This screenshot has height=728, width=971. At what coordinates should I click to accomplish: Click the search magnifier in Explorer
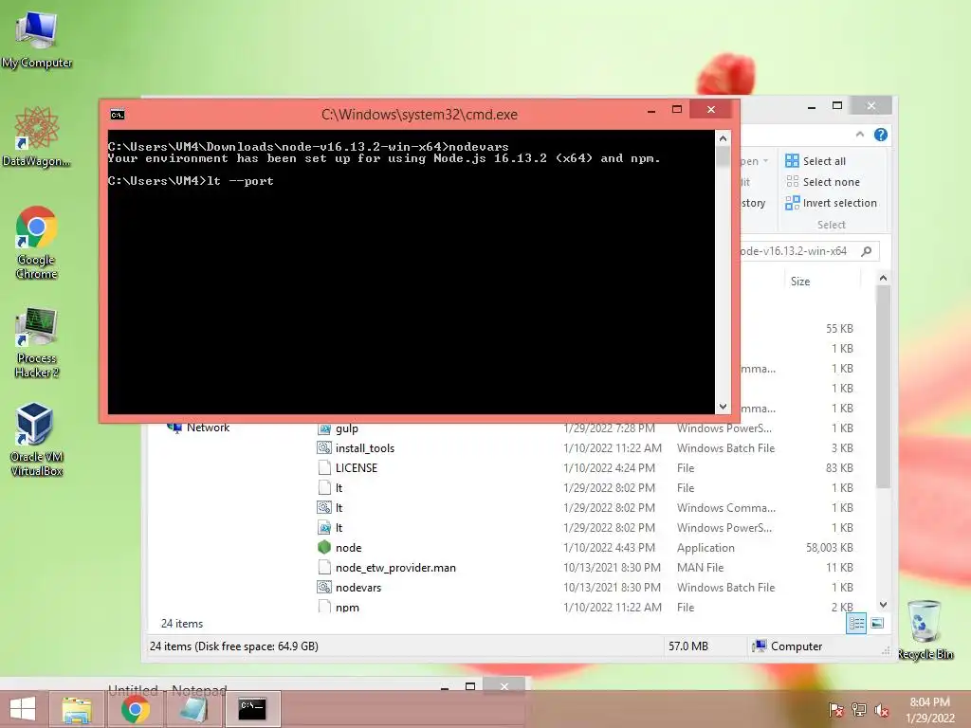tap(867, 250)
